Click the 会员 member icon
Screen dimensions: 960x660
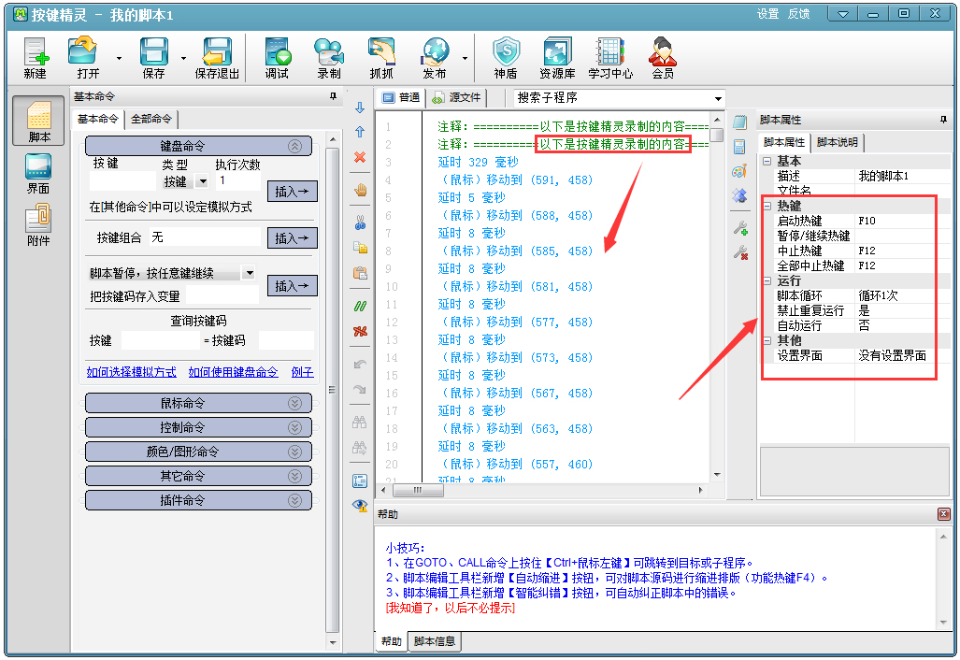pyautogui.click(x=663, y=58)
